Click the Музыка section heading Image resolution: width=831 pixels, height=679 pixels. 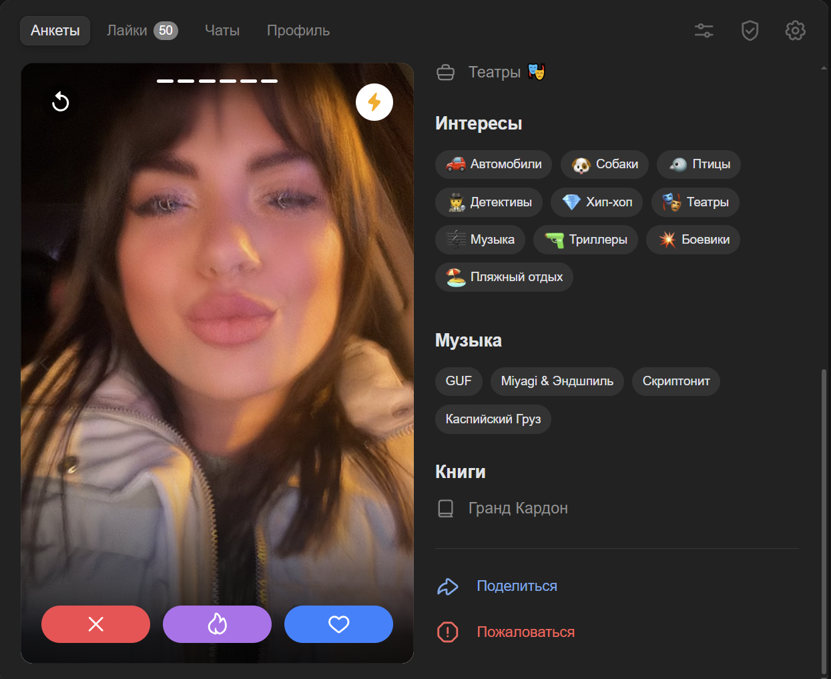(x=469, y=341)
